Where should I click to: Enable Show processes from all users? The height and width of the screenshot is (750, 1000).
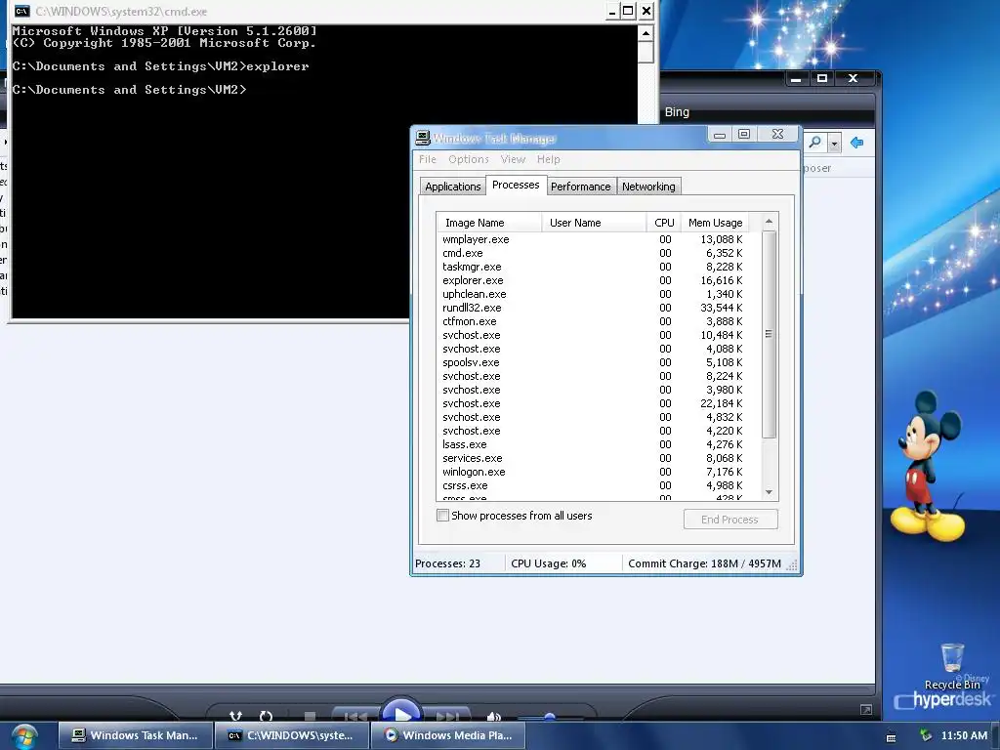[442, 516]
